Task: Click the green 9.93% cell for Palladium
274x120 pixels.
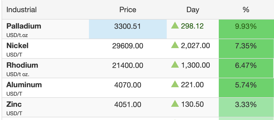Action: pyautogui.click(x=246, y=29)
